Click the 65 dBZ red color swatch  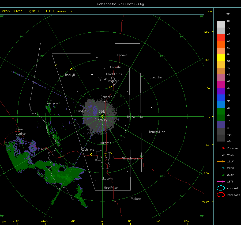pos(221,38)
